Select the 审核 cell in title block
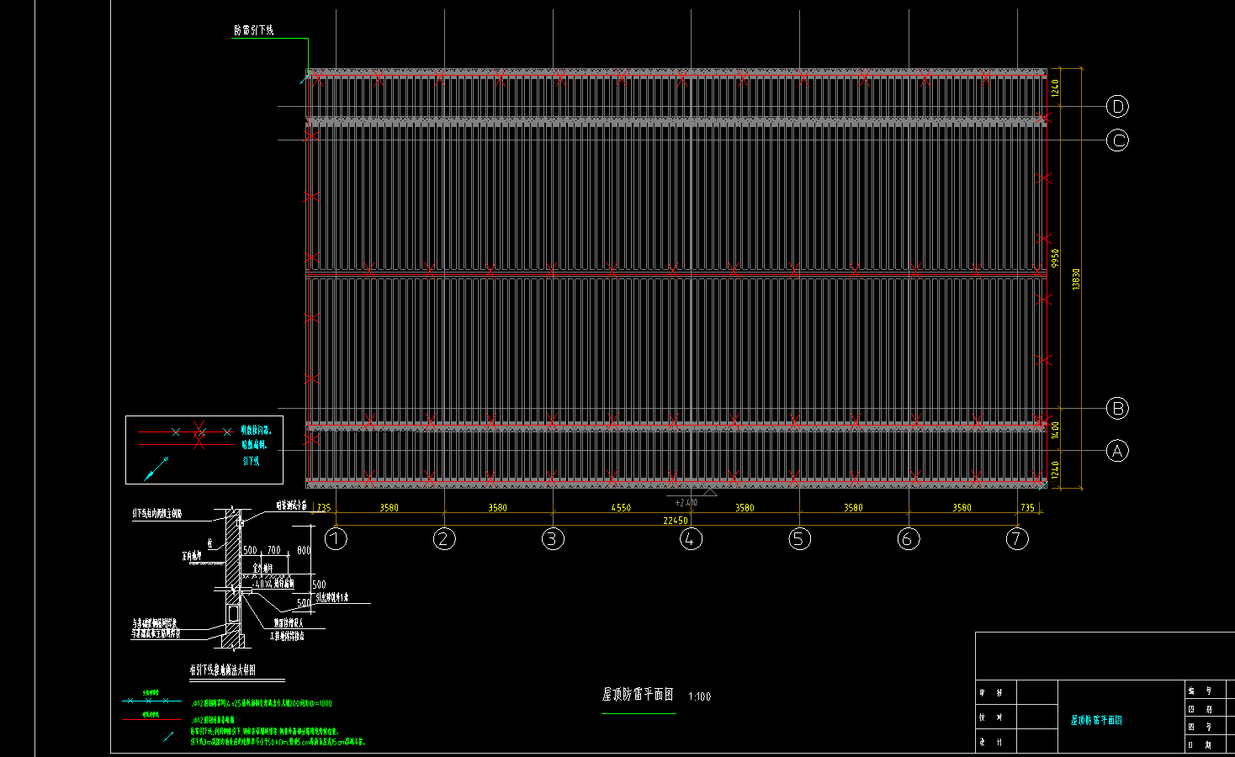 click(991, 693)
